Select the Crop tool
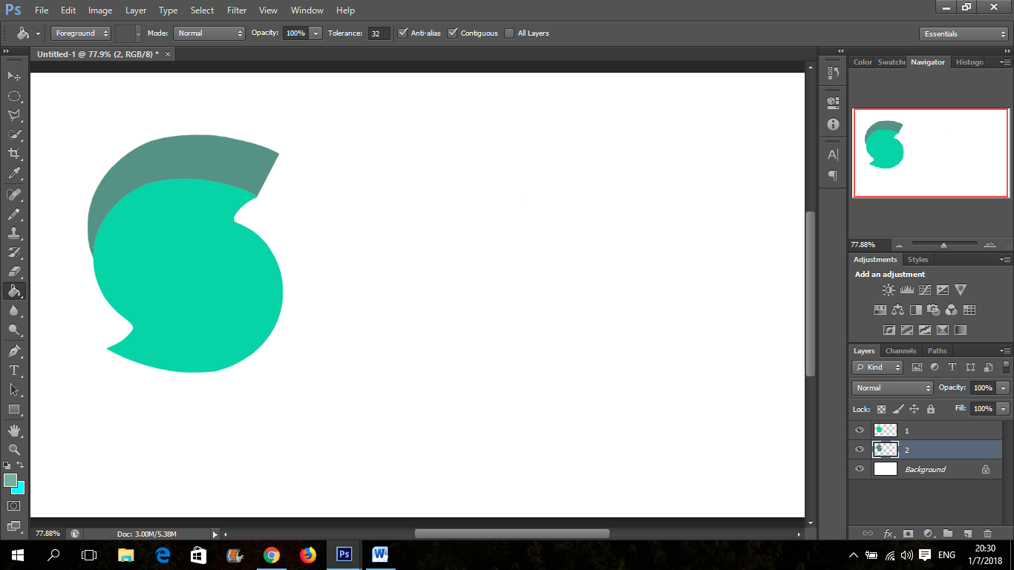 (x=14, y=154)
